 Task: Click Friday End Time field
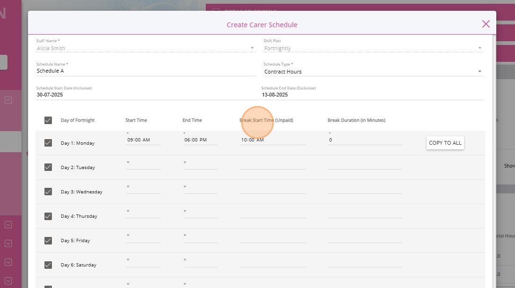[x=200, y=238]
